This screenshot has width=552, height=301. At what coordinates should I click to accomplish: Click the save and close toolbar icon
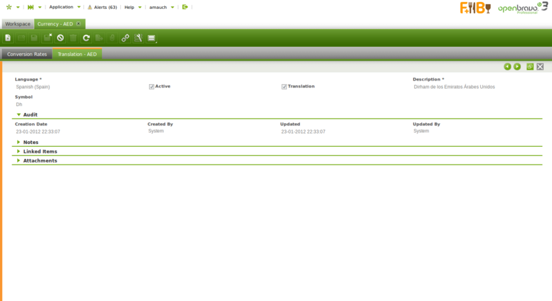(x=48, y=38)
